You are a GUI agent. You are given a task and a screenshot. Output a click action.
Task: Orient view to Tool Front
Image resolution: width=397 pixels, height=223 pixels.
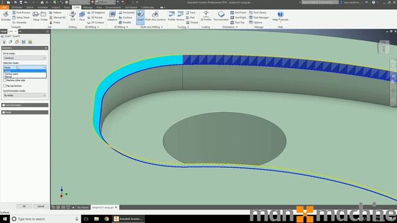238,12
